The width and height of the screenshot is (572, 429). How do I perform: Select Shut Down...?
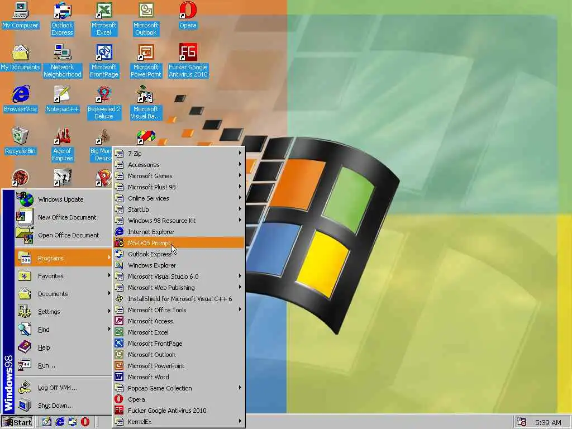click(x=64, y=406)
